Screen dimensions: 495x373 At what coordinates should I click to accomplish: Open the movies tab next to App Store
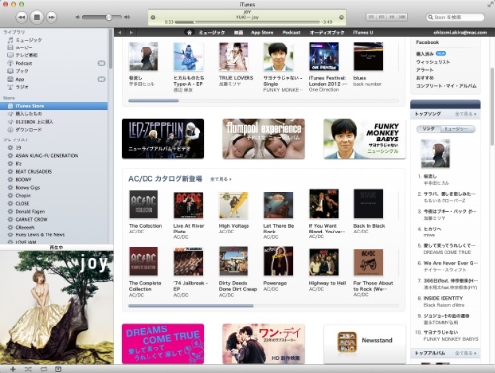pos(238,32)
